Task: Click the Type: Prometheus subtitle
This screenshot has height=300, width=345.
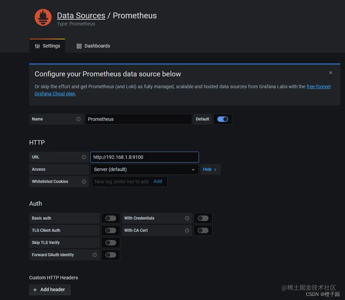Action: tap(76, 24)
